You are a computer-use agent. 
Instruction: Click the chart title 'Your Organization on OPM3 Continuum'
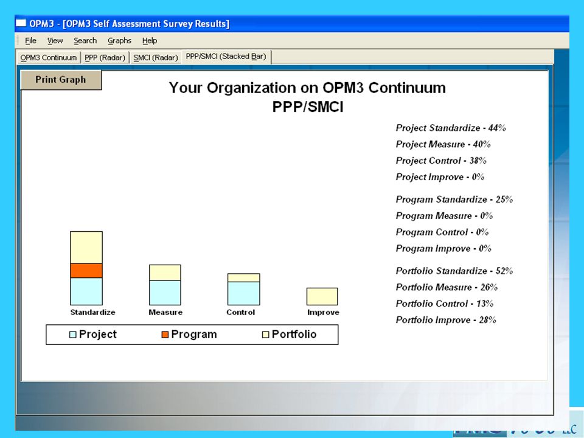(307, 88)
